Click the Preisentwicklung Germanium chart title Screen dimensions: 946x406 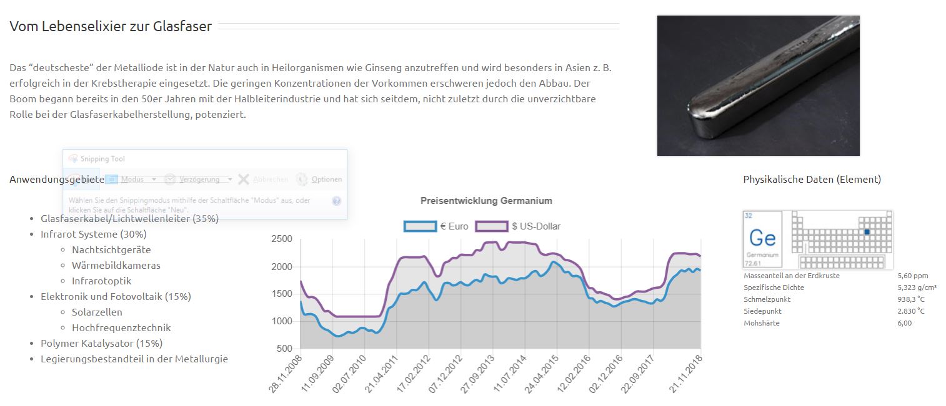click(x=486, y=201)
